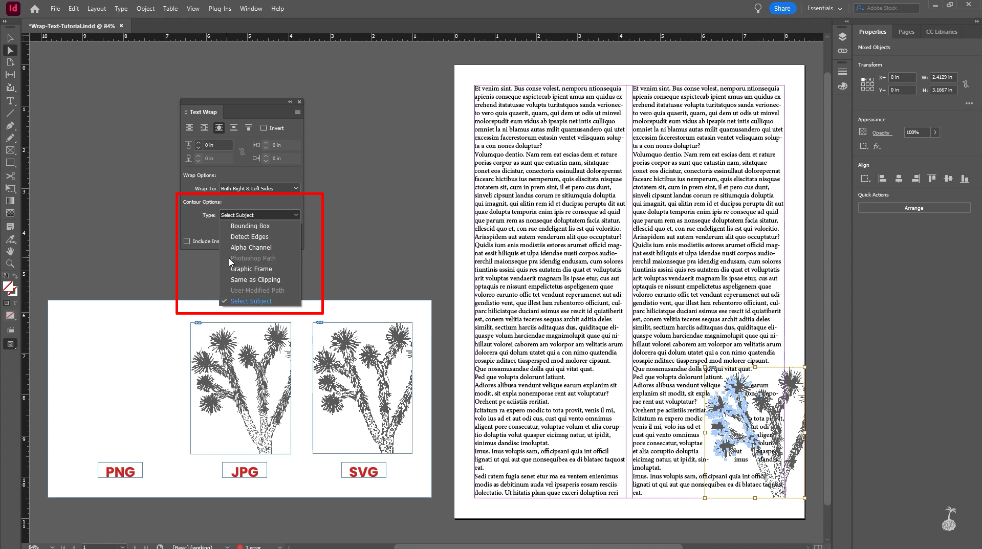982x549 pixels.
Task: Select the Hand tool
Action: (10, 251)
